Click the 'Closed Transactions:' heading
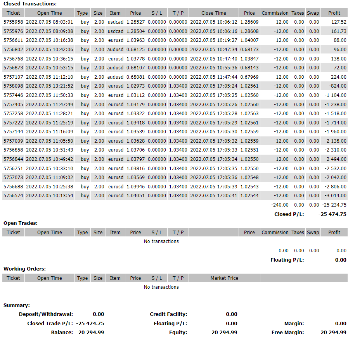The height and width of the screenshot is (343, 355). (30, 4)
